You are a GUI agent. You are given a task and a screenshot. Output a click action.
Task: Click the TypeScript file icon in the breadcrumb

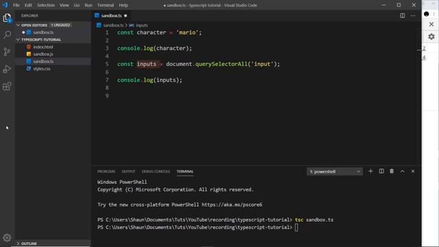pyautogui.click(x=99, y=25)
